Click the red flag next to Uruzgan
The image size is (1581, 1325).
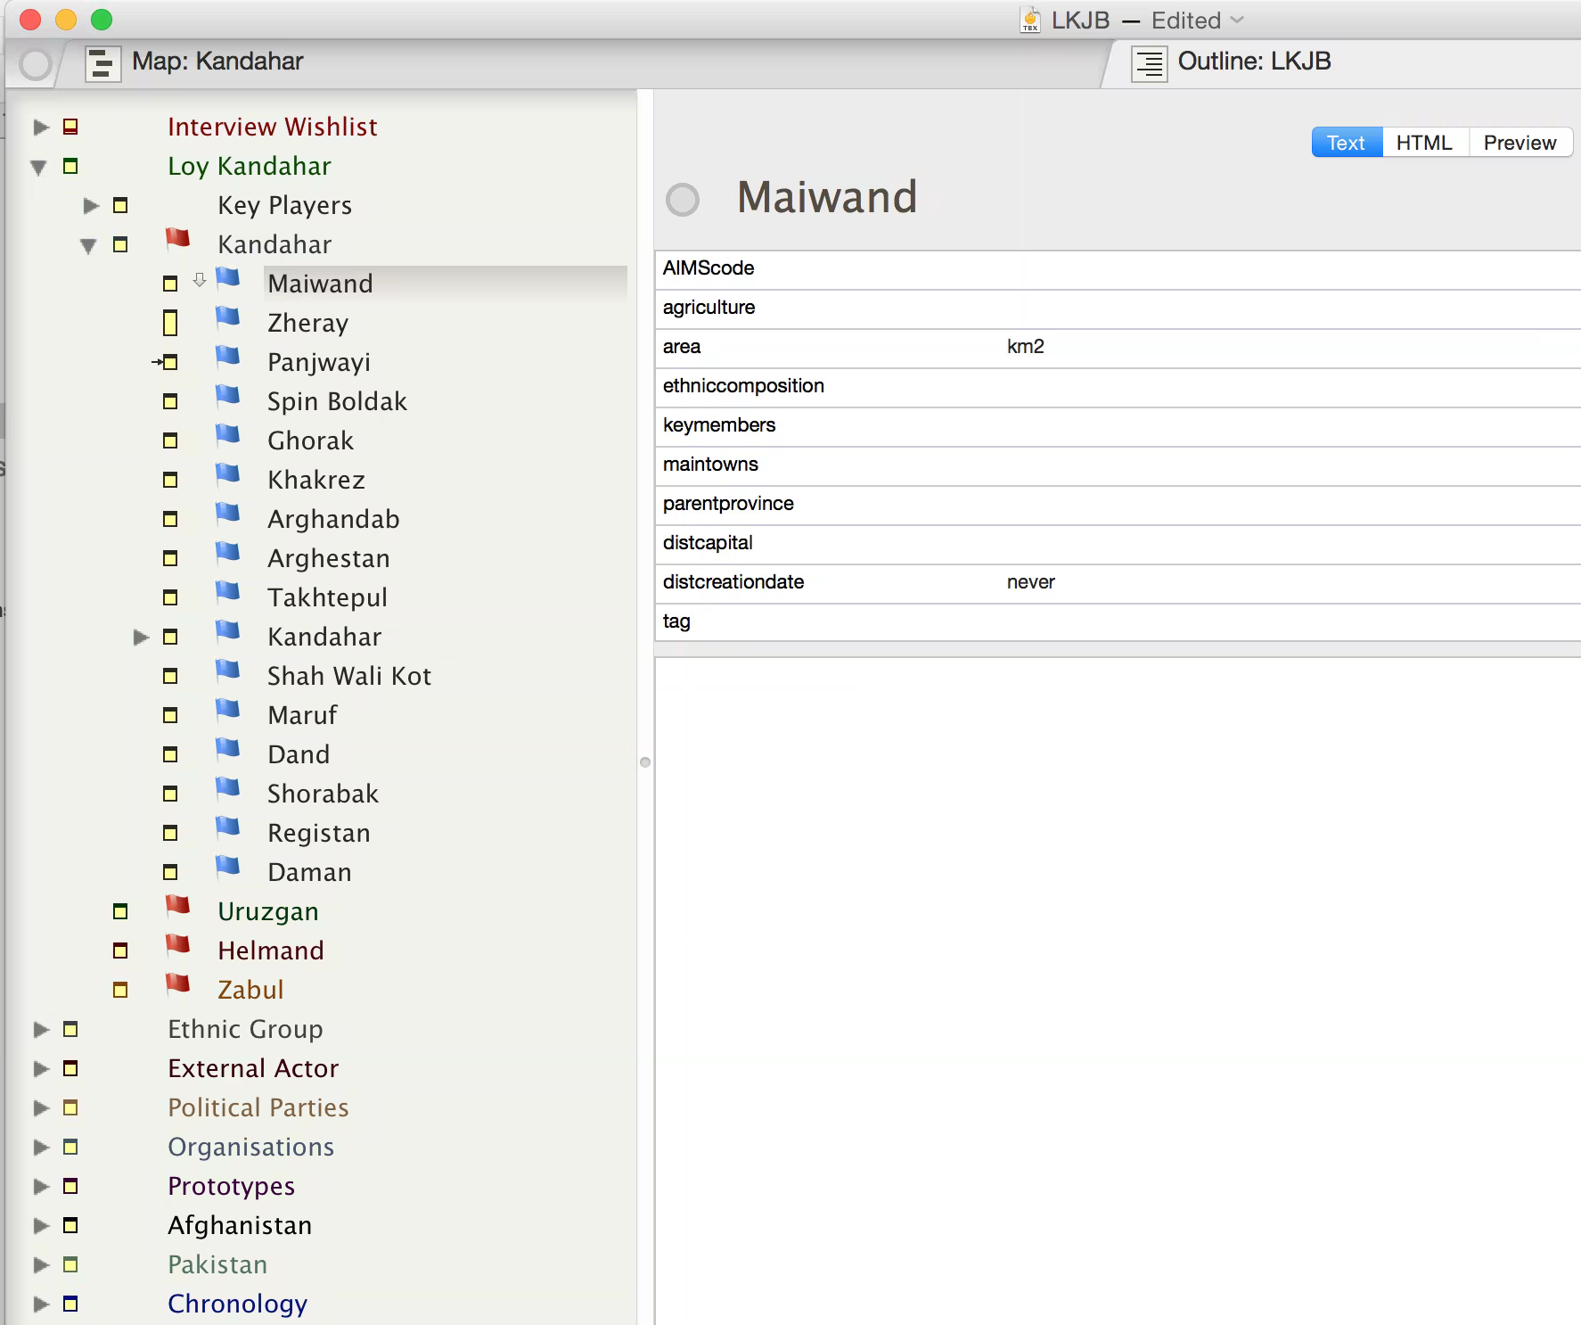point(178,907)
